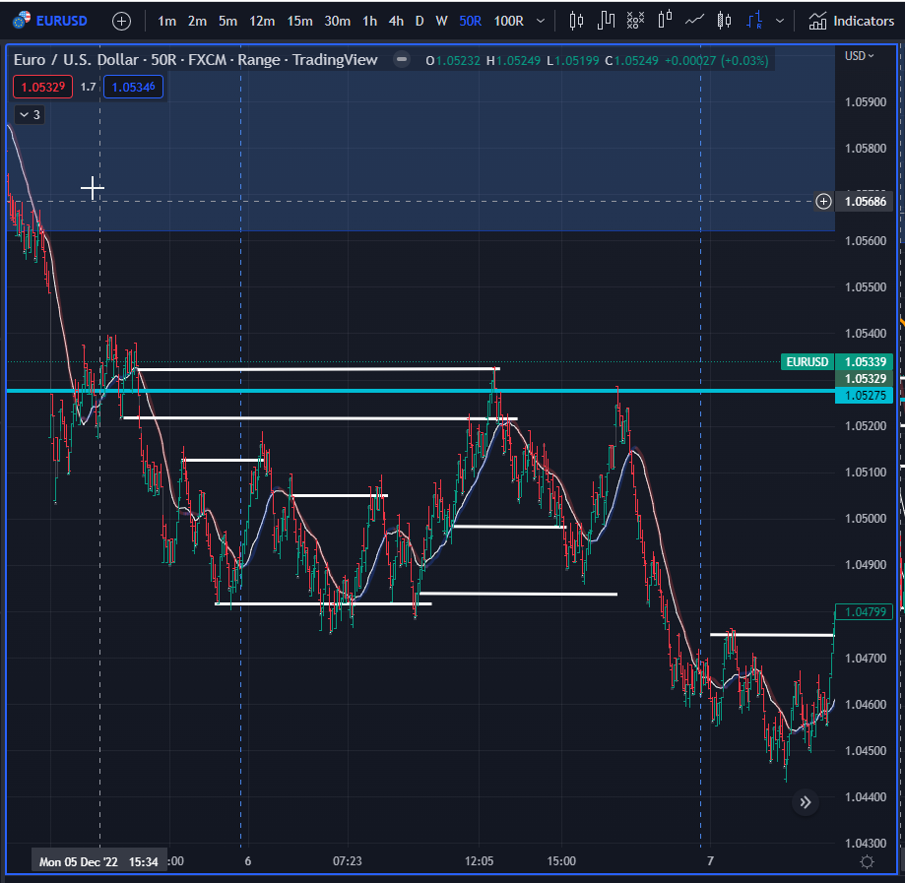Screen dimensions: 905x883
Task: Select the Hollow candles chart type
Action: tap(724, 21)
